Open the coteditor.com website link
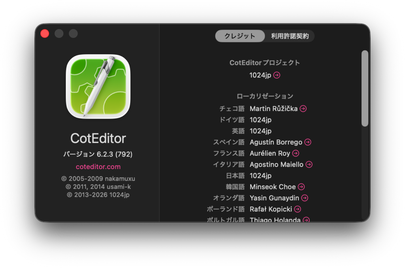The image size is (405, 268). click(98, 167)
